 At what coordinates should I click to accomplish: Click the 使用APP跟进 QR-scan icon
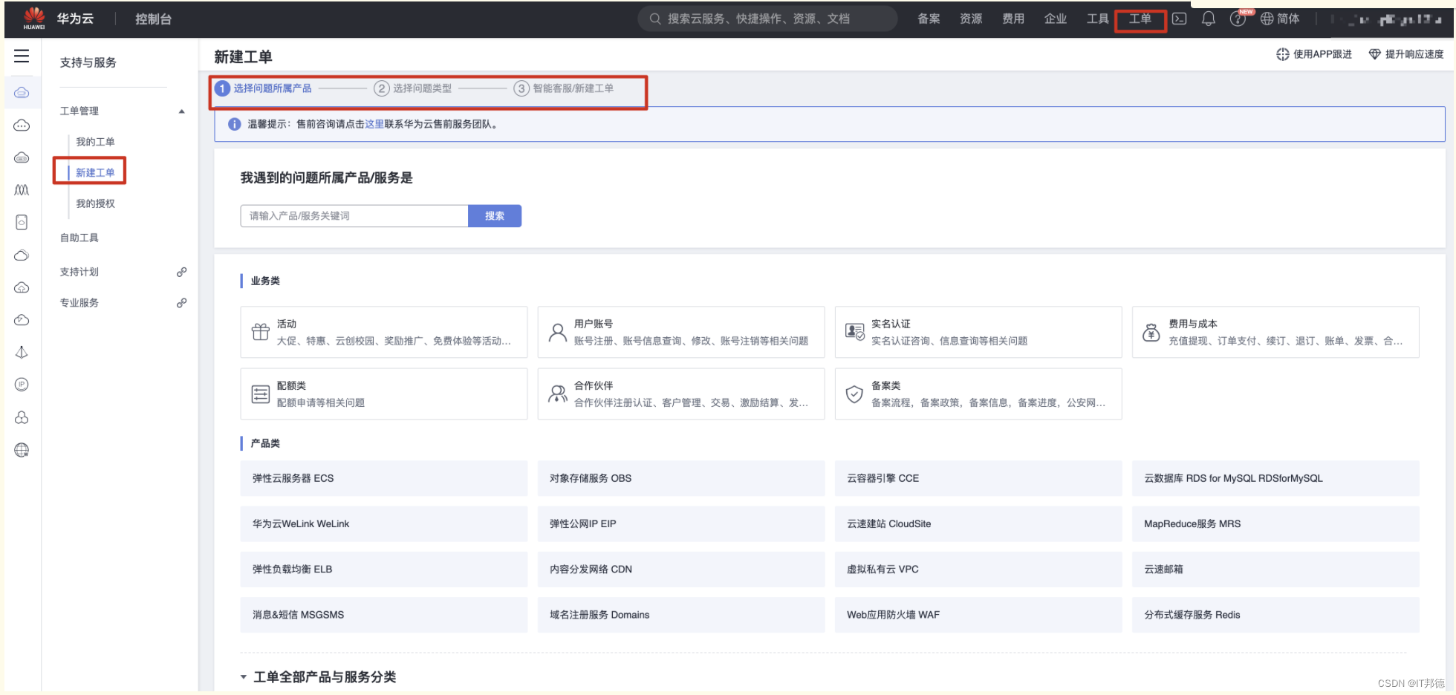click(1283, 54)
